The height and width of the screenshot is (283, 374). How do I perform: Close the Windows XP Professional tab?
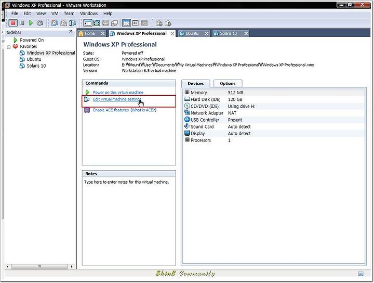[x=172, y=34]
